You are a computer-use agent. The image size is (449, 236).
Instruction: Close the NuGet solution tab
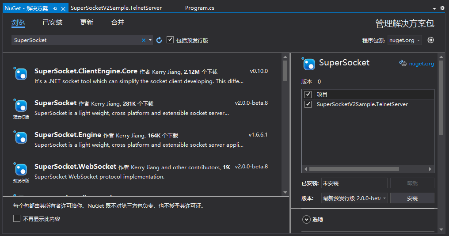click(x=63, y=8)
